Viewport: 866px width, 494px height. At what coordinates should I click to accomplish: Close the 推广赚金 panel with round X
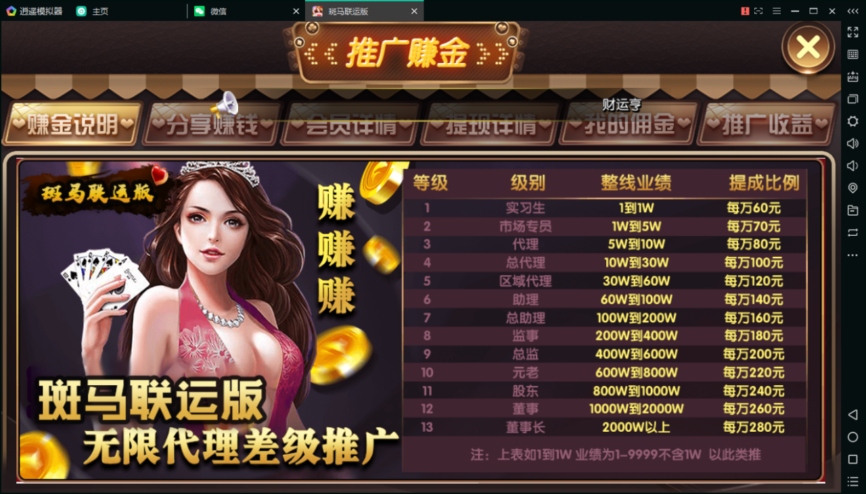coord(808,47)
